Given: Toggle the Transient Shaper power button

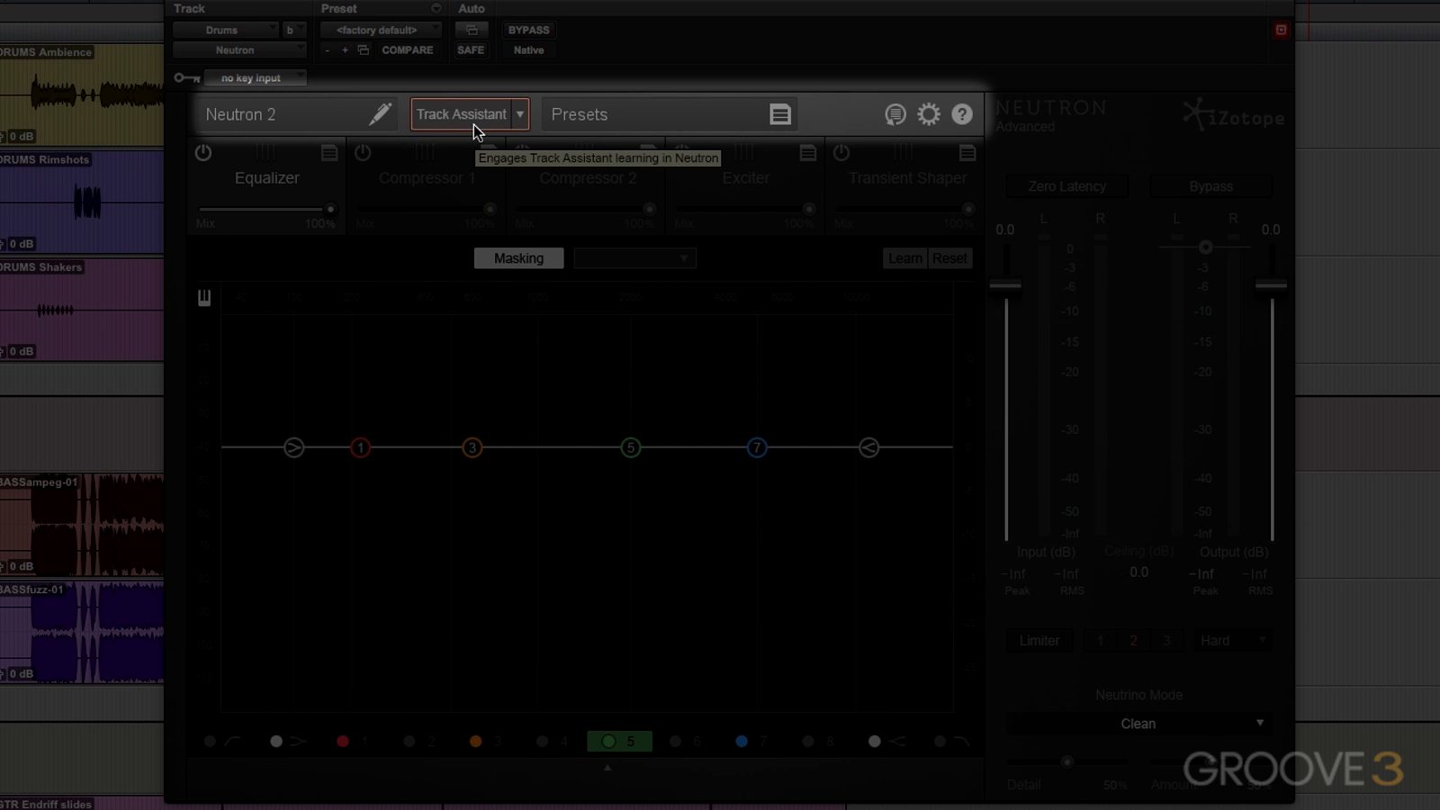Looking at the screenshot, I should point(841,153).
